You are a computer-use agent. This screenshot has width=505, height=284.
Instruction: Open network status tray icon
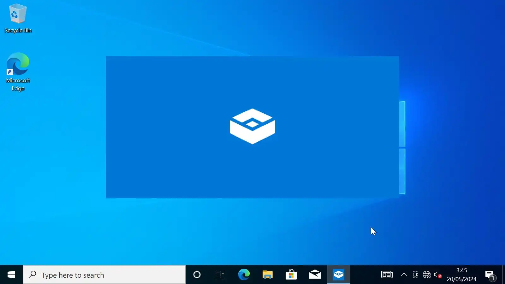click(427, 275)
